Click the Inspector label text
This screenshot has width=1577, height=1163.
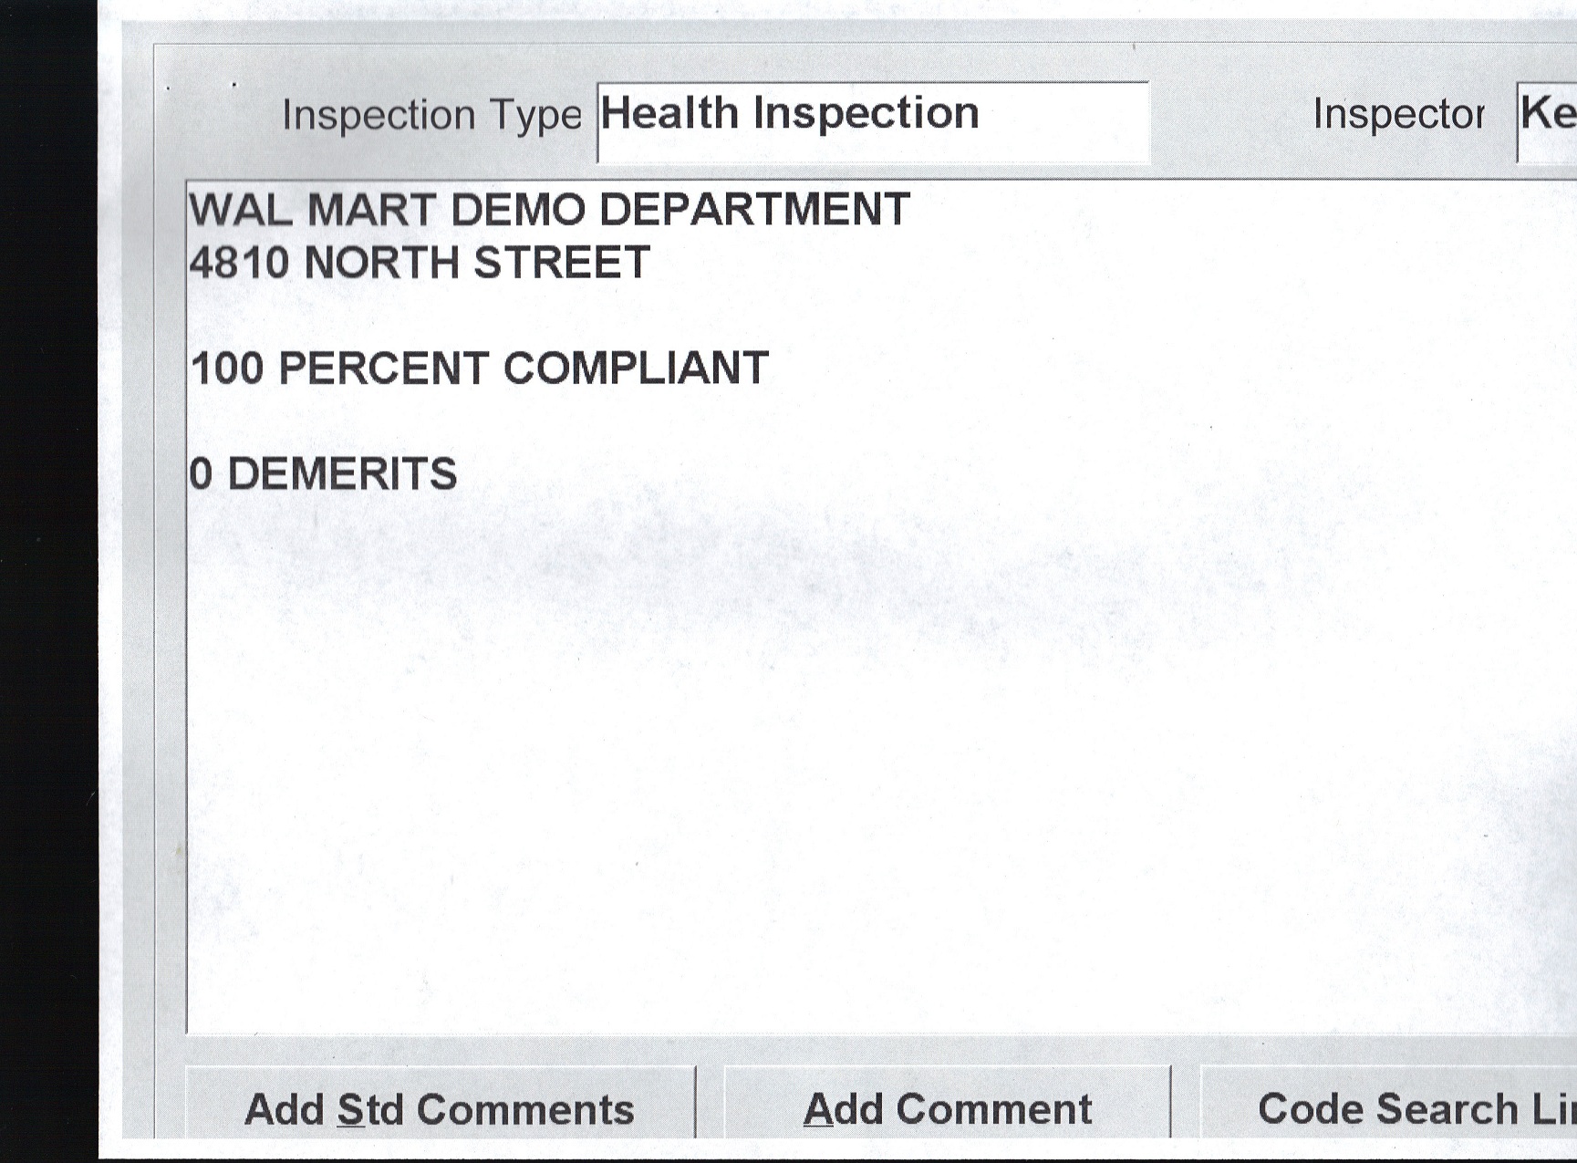(x=1398, y=115)
